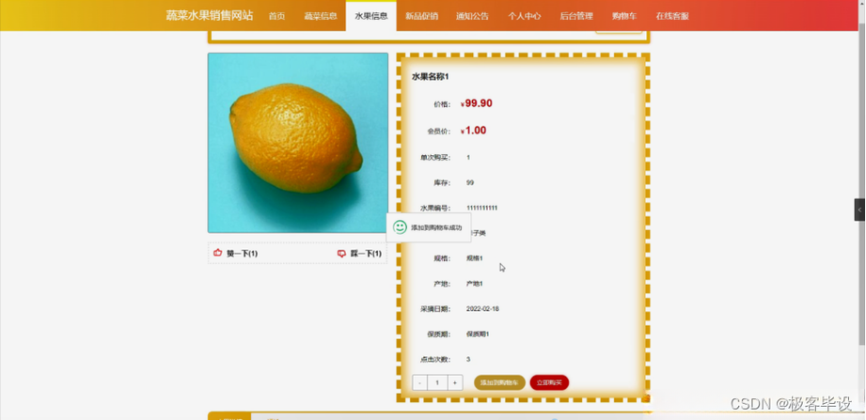The image size is (866, 420).
Task: Open the 后台管理 nav tab
Action: pyautogui.click(x=576, y=16)
